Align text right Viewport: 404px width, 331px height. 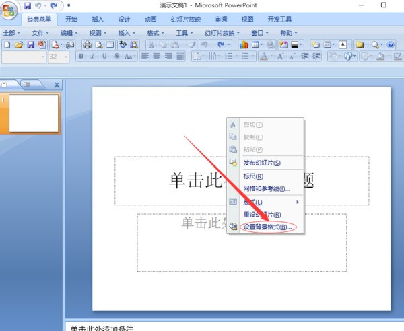(x=168, y=56)
